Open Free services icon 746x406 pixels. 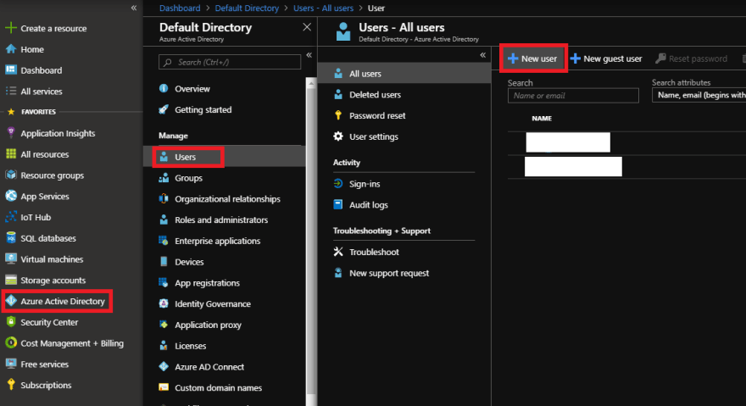(10, 364)
